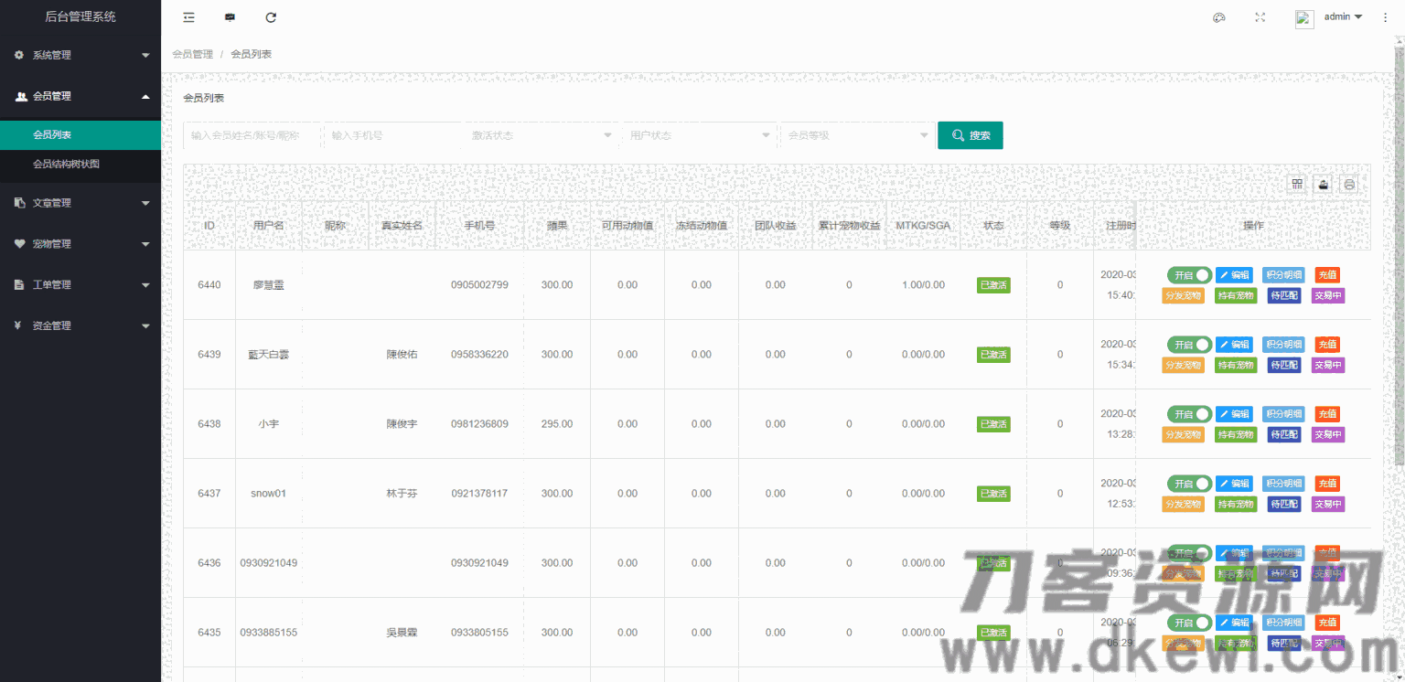Image resolution: width=1405 pixels, height=682 pixels.
Task: Turn off the 开启 switch for member 6440
Action: [x=1189, y=274]
